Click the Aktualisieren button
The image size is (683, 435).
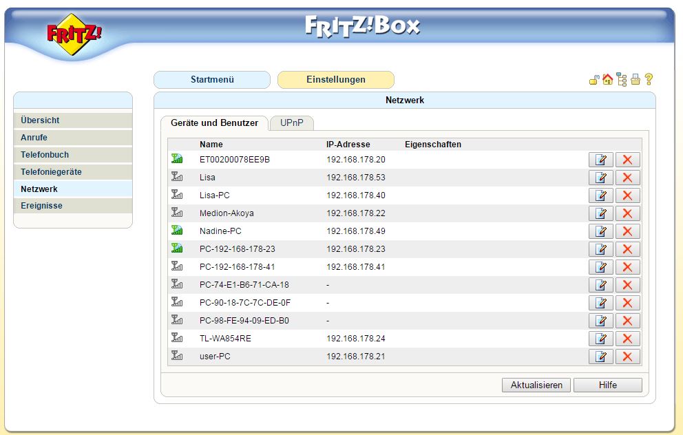coord(536,385)
